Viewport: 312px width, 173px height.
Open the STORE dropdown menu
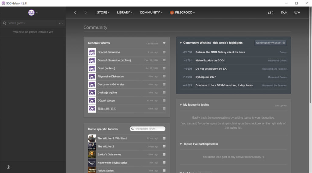(x=103, y=12)
